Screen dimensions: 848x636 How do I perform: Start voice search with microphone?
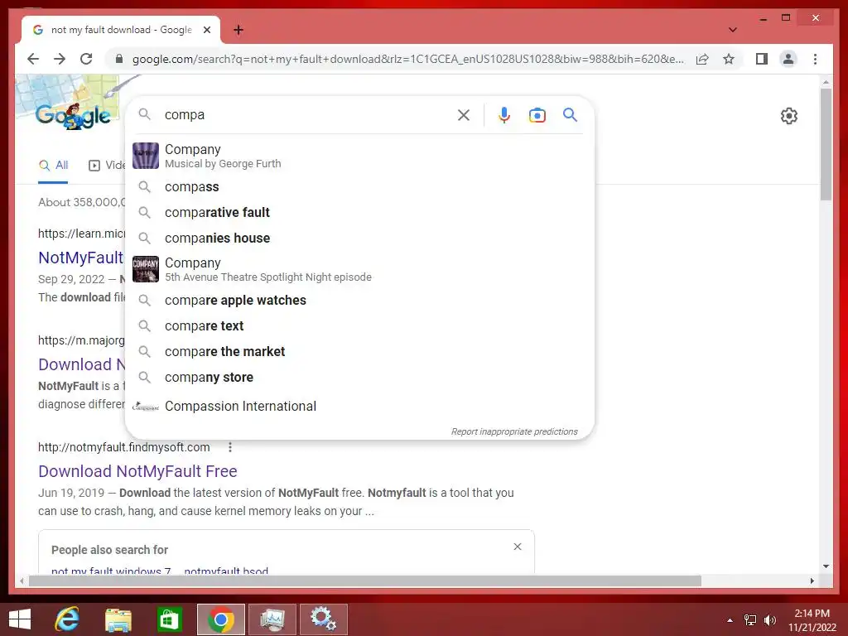(504, 114)
